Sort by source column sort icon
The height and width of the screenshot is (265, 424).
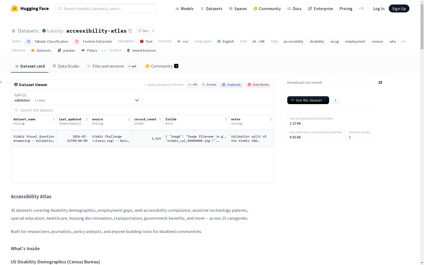tap(129, 119)
